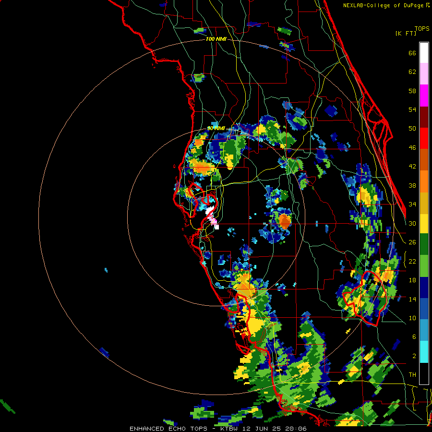Click the "12 JUN 25 20:06" timestamp
This screenshot has height=432, width=432.
pyautogui.click(x=276, y=429)
